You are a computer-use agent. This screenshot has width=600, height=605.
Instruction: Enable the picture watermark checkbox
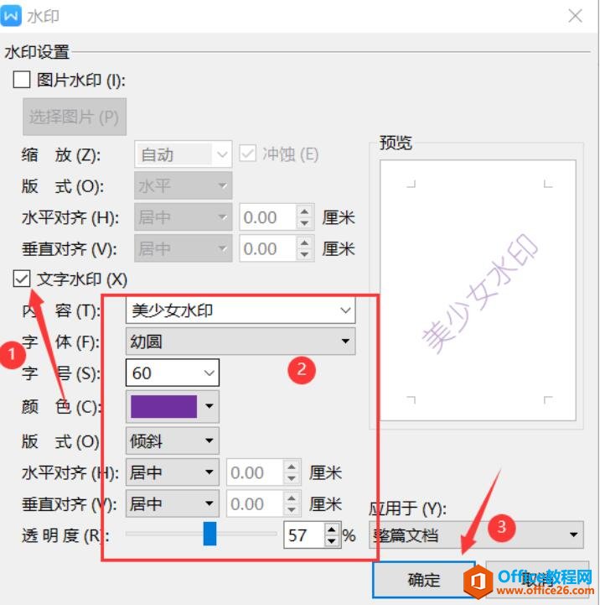coord(22,80)
